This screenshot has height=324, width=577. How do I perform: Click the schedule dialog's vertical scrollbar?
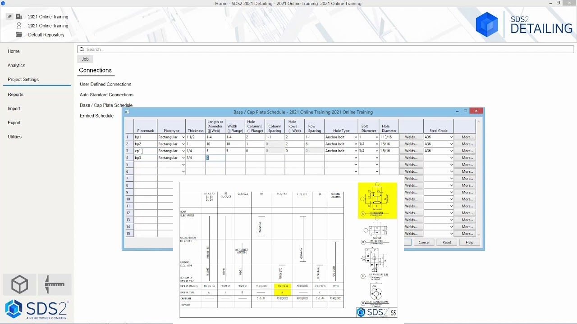coord(478,178)
